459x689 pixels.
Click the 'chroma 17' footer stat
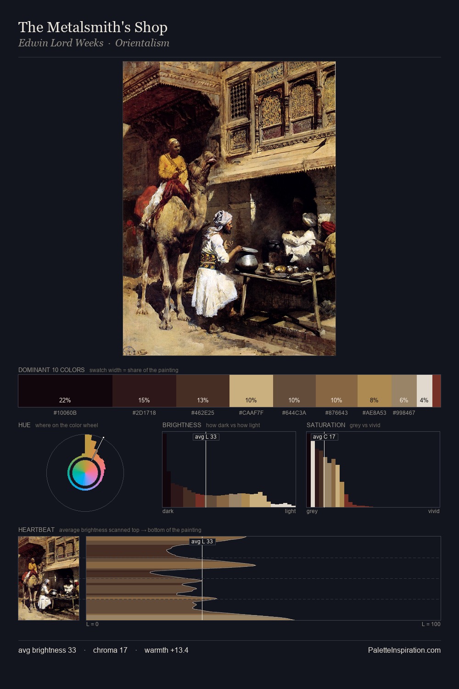point(110,650)
